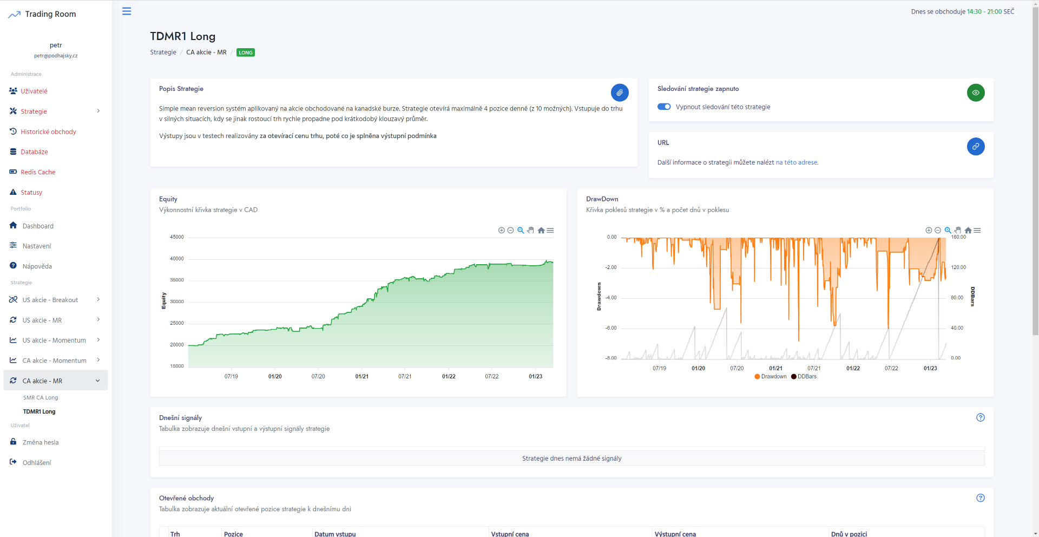Open DrawDown chart hamburger menu icon
1039x537 pixels.
click(977, 231)
